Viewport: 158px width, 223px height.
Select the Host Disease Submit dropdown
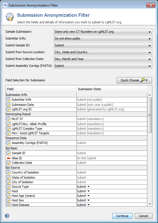click(83, 205)
